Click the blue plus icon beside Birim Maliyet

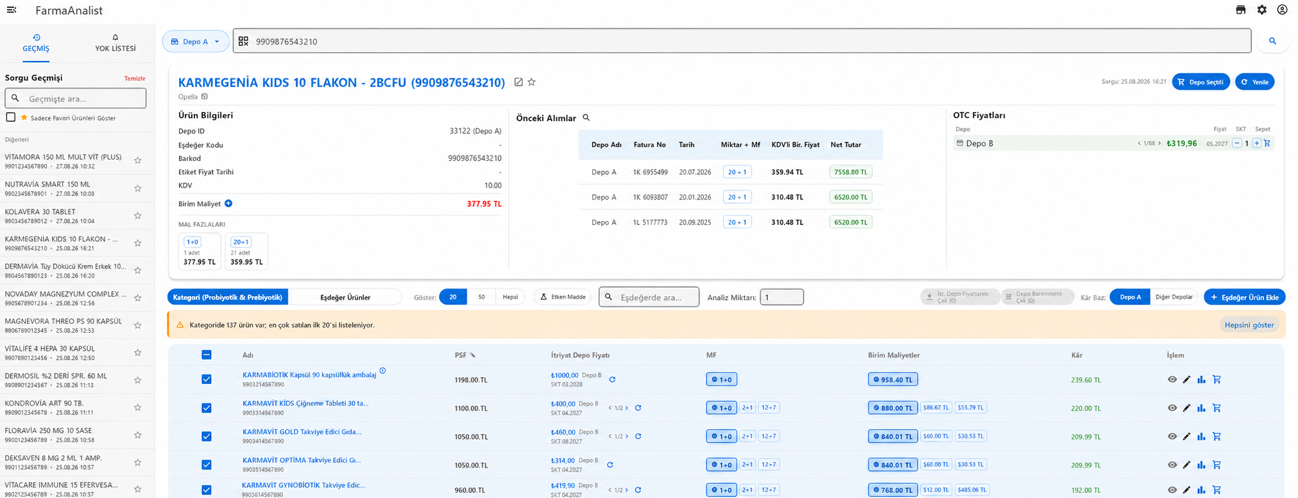click(228, 203)
